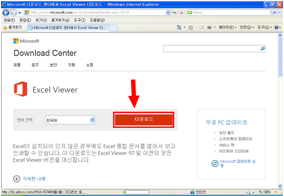Open the 도움말(H) menu
Screen dimensions: 284x196
pos(97,20)
